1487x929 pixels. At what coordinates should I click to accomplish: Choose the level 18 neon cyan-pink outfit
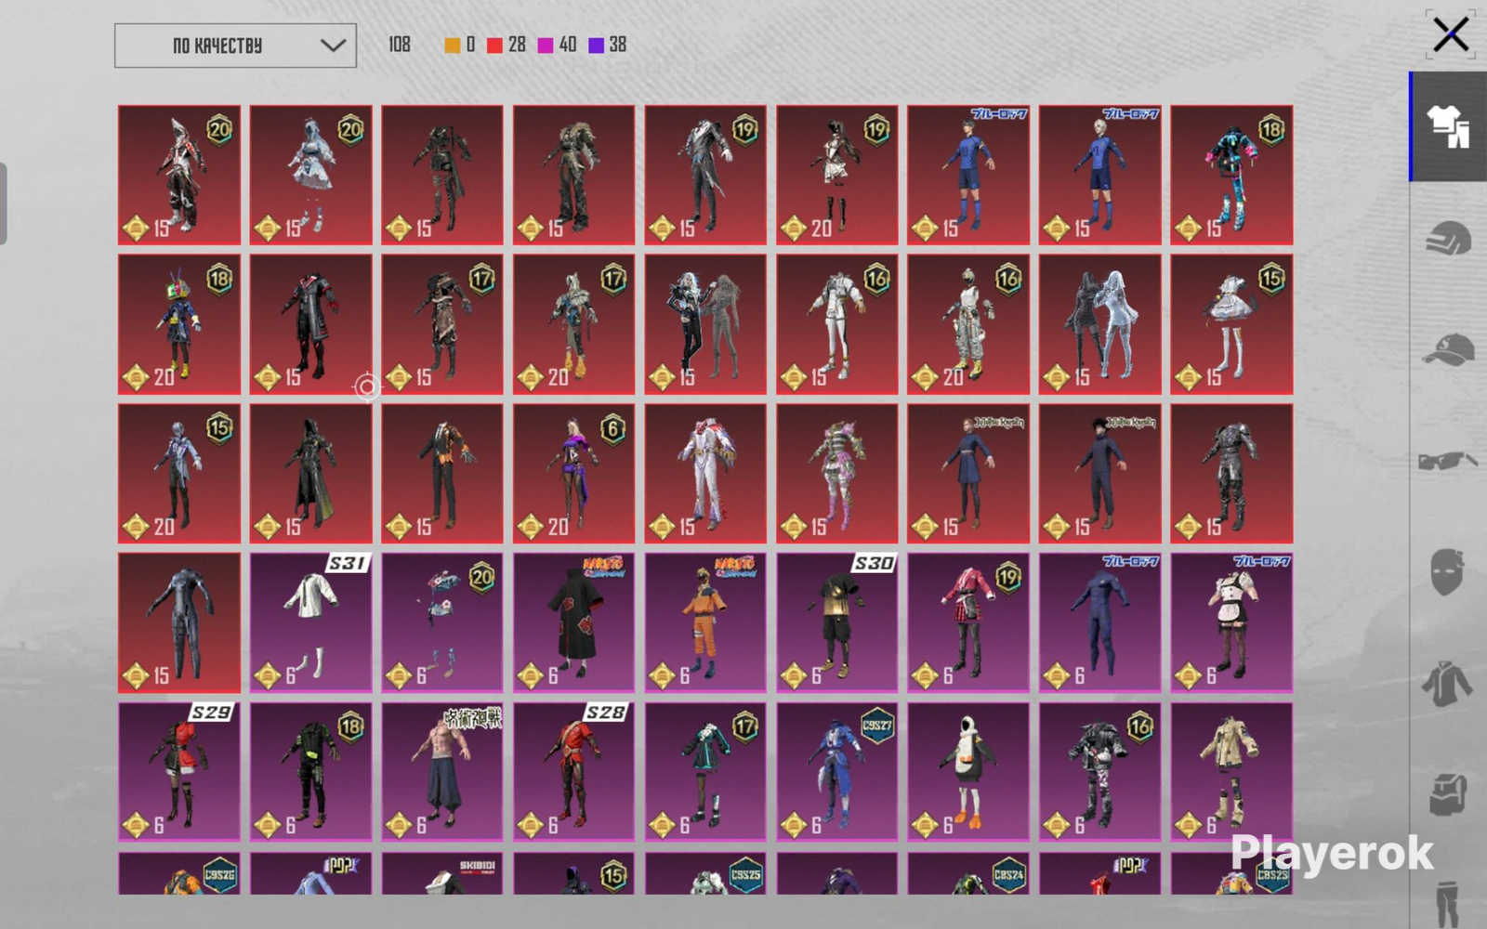point(1231,175)
